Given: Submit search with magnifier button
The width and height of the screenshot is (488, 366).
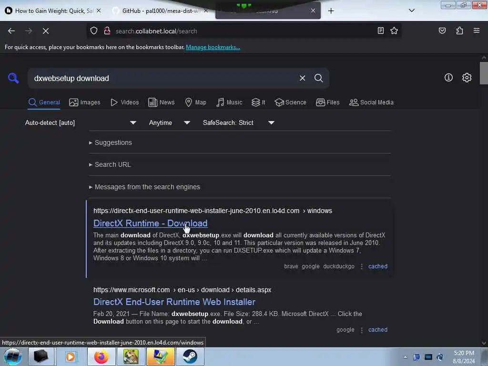Looking at the screenshot, I should click(318, 78).
